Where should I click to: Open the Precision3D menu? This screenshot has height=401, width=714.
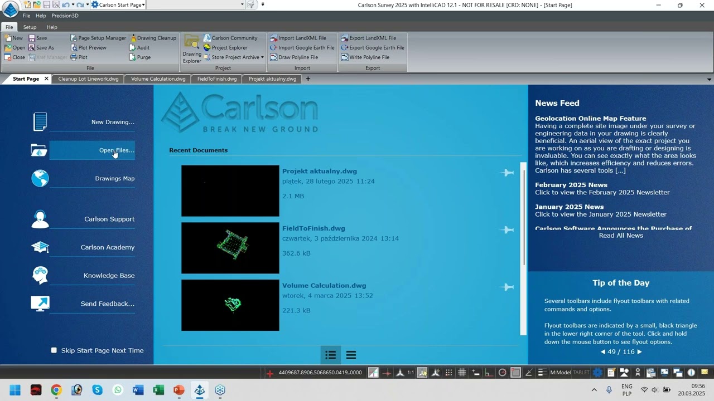(x=65, y=16)
